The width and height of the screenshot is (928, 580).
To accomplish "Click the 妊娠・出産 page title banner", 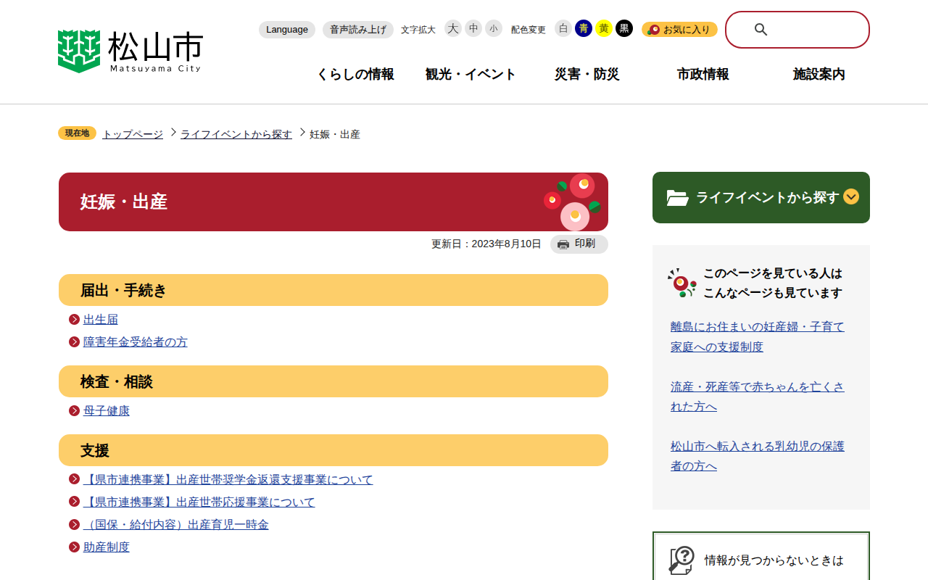I will click(x=333, y=202).
